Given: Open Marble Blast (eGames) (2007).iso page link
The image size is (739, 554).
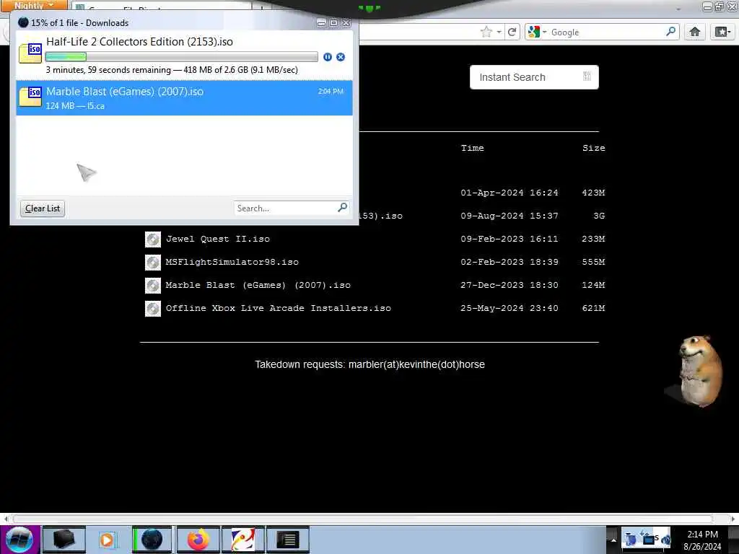Looking at the screenshot, I should click(258, 285).
